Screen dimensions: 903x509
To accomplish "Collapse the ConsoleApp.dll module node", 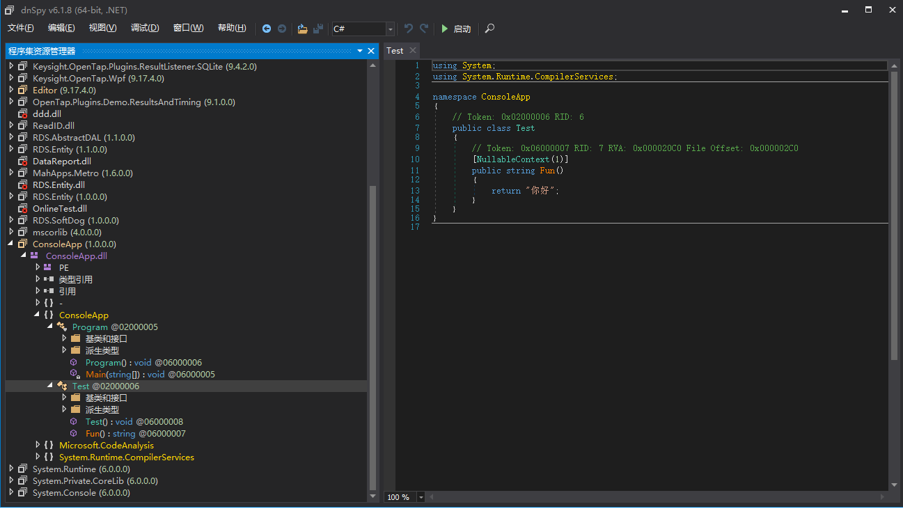I will [24, 256].
